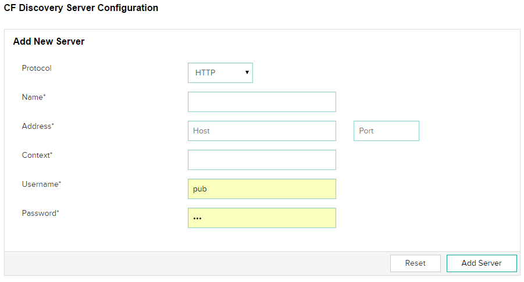Click the arrow on the Protocol selector
This screenshot has height=282, width=524.
click(x=247, y=73)
